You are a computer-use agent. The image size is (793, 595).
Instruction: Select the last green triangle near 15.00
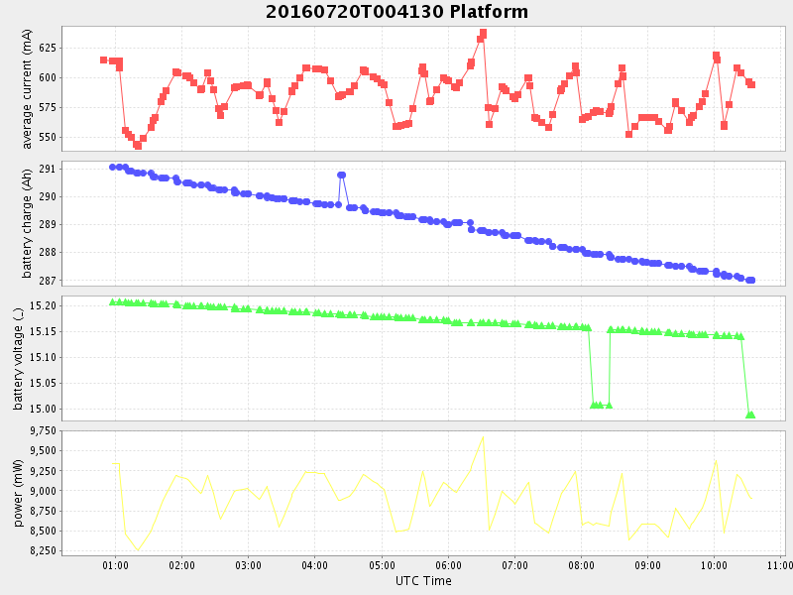click(750, 415)
